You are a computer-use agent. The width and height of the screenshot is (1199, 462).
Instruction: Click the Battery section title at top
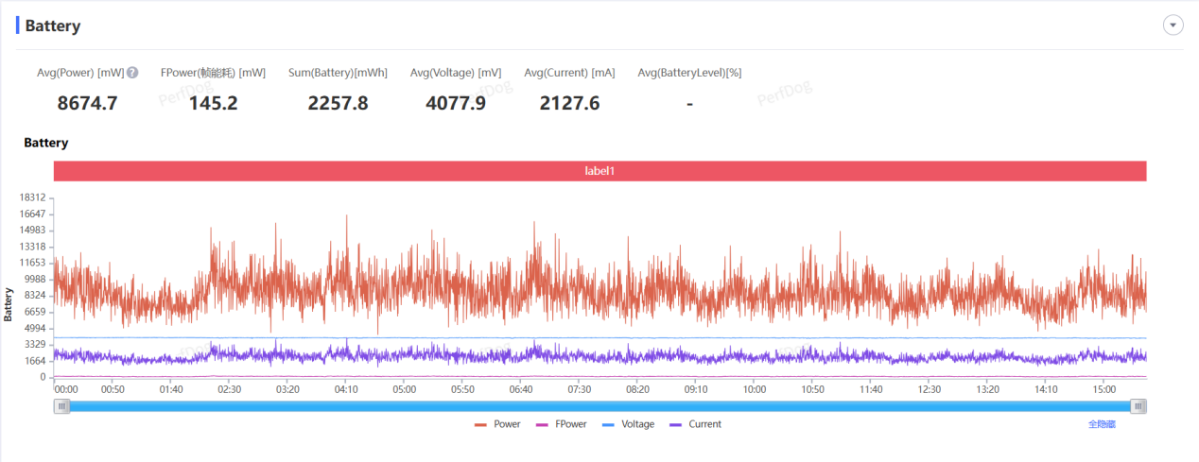[x=52, y=26]
